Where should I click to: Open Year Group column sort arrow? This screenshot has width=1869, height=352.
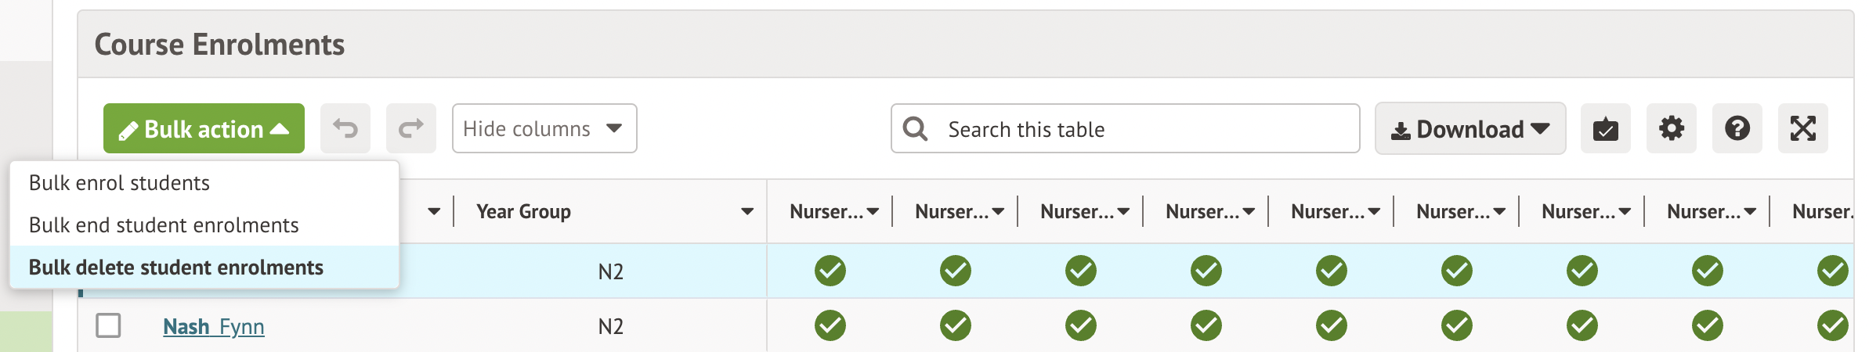click(x=747, y=211)
